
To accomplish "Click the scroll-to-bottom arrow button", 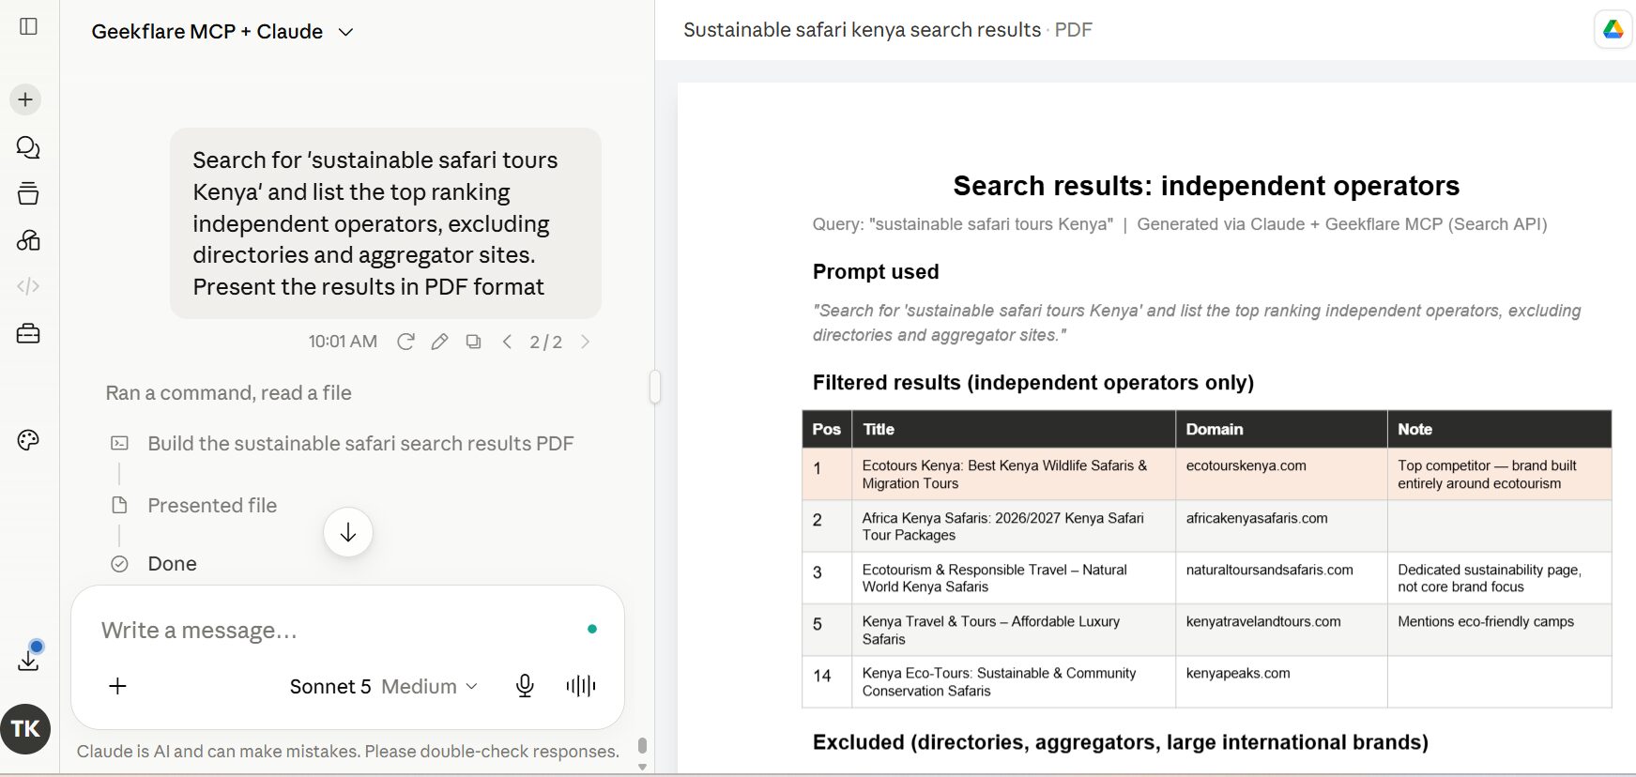I will (348, 532).
